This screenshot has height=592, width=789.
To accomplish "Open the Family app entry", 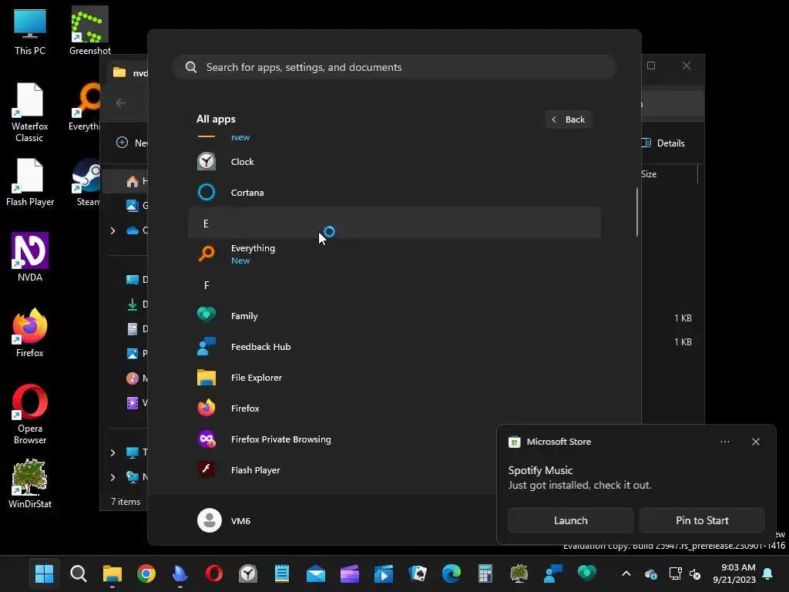I will click(x=394, y=315).
